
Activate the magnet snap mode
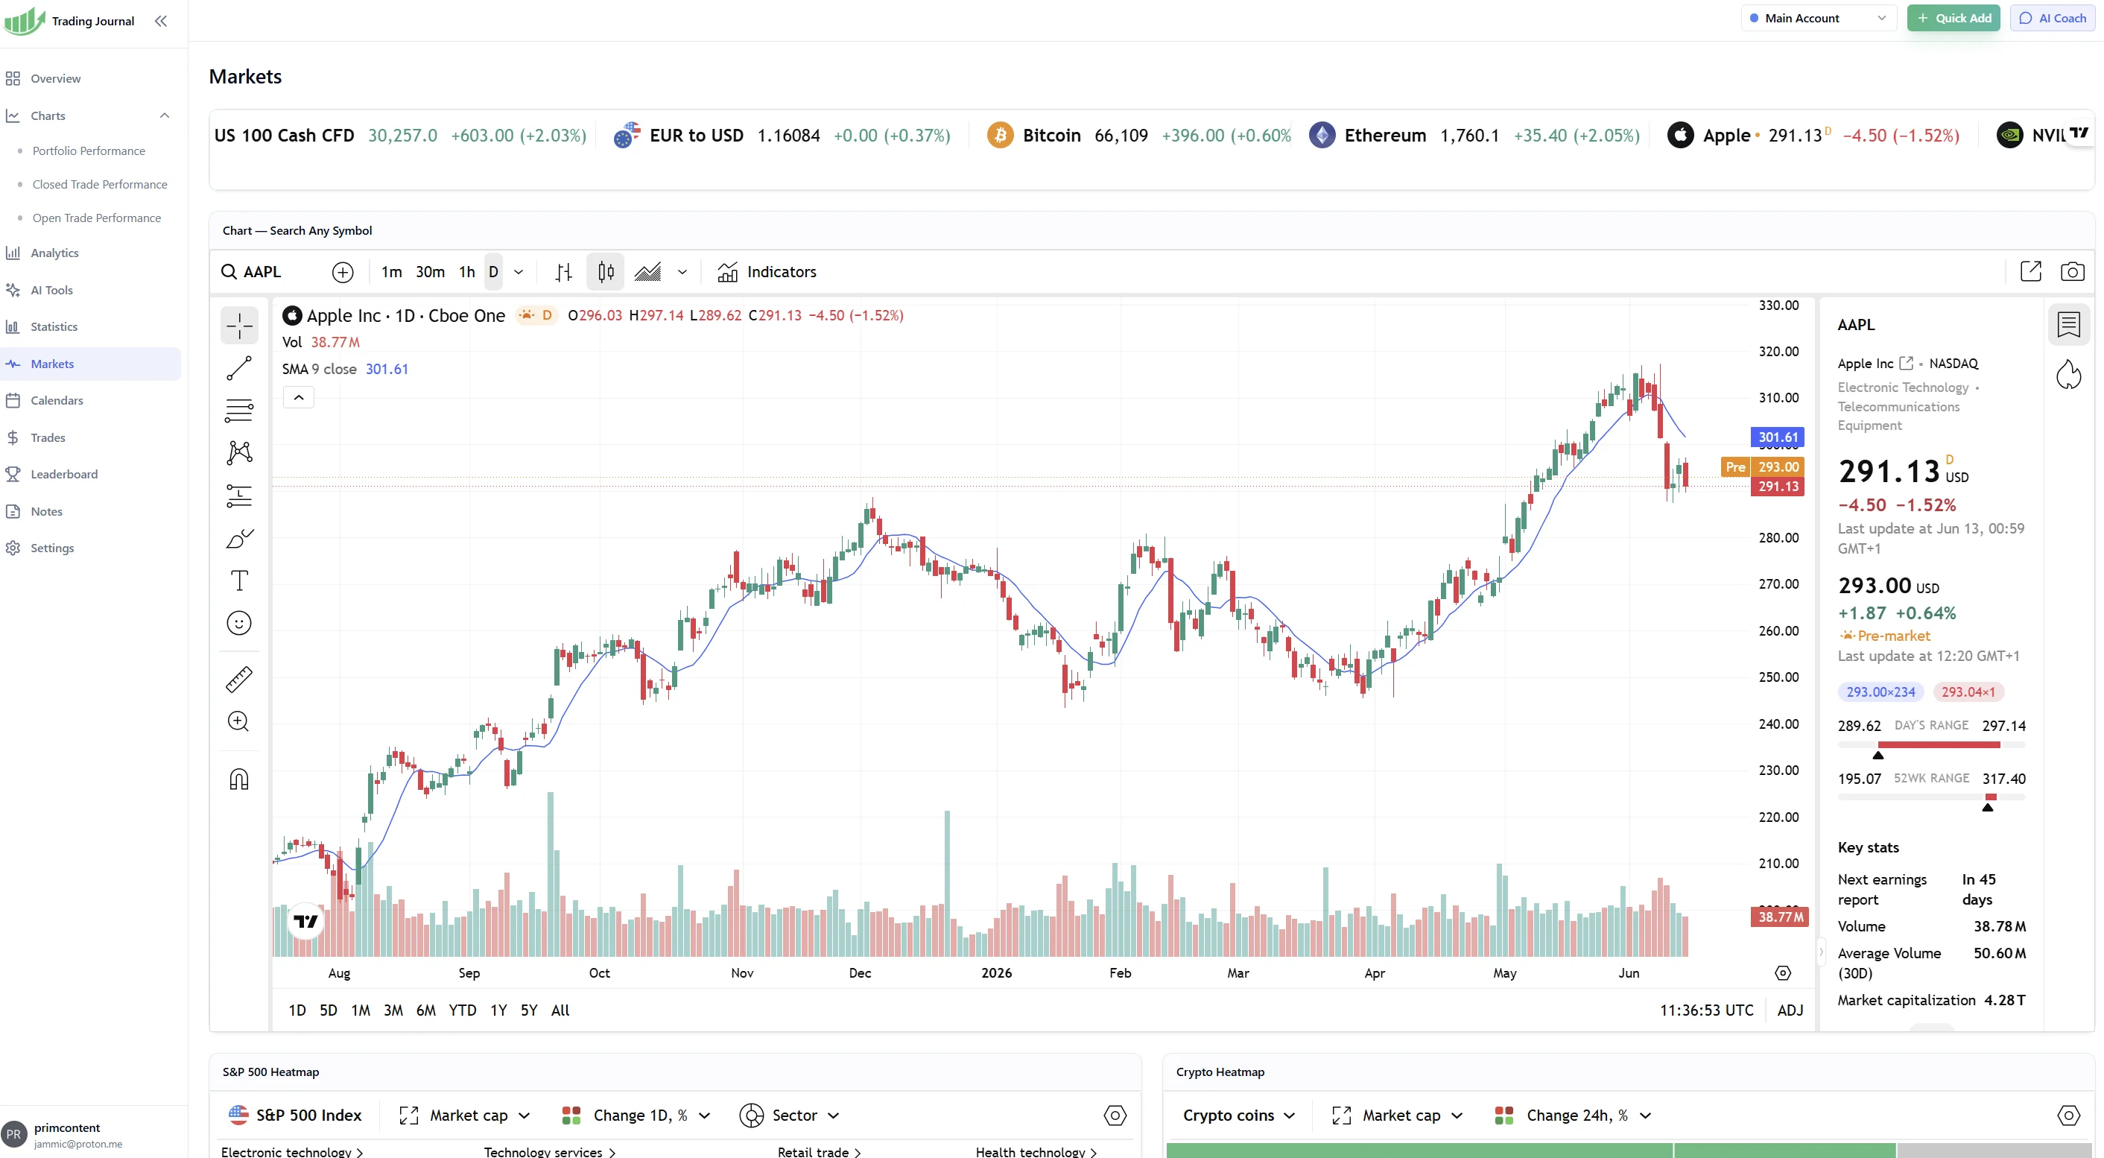coord(238,779)
